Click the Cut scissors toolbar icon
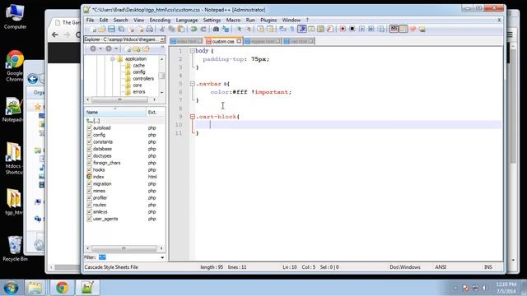The image size is (527, 296). pos(162,30)
